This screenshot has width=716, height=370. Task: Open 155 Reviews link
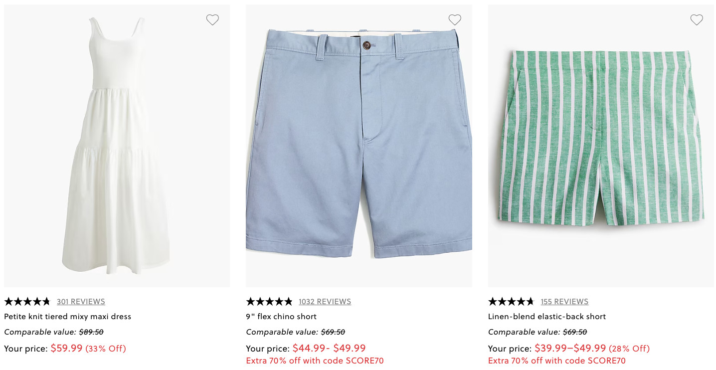(564, 302)
